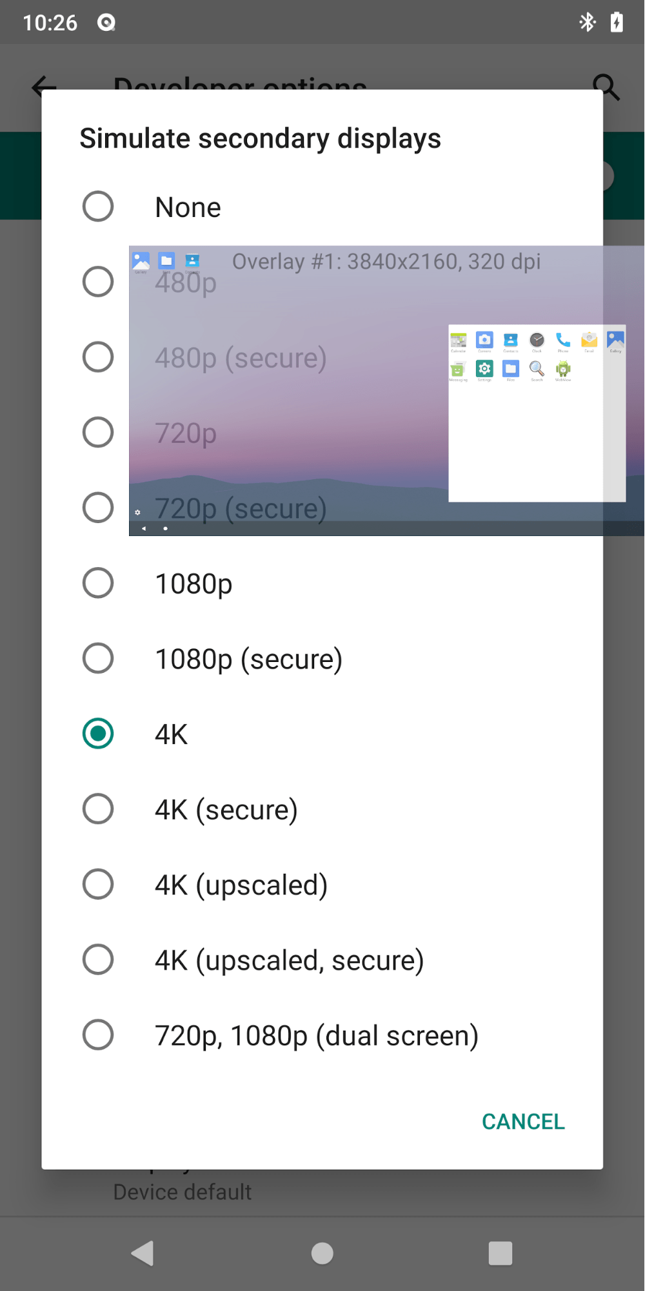Choose the 1080p resolution option
This screenshot has width=645, height=1291.
193,583
